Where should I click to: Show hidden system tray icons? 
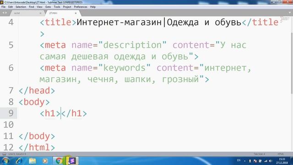coord(244,161)
